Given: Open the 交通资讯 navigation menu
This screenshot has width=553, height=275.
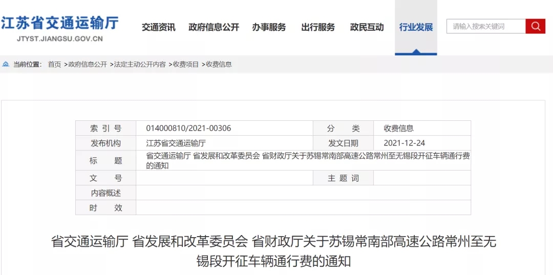Looking at the screenshot, I should [x=158, y=27].
